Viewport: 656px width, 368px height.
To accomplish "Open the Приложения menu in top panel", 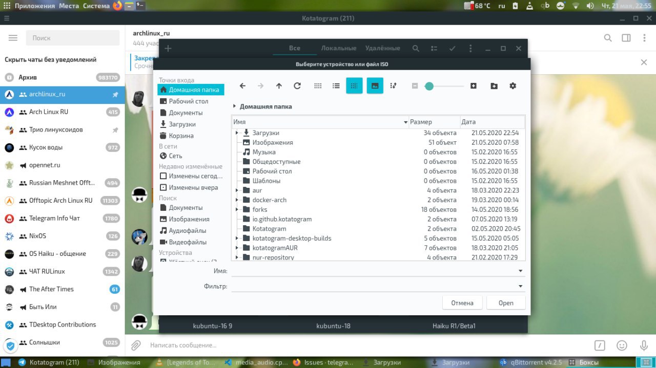I will [x=34, y=6].
